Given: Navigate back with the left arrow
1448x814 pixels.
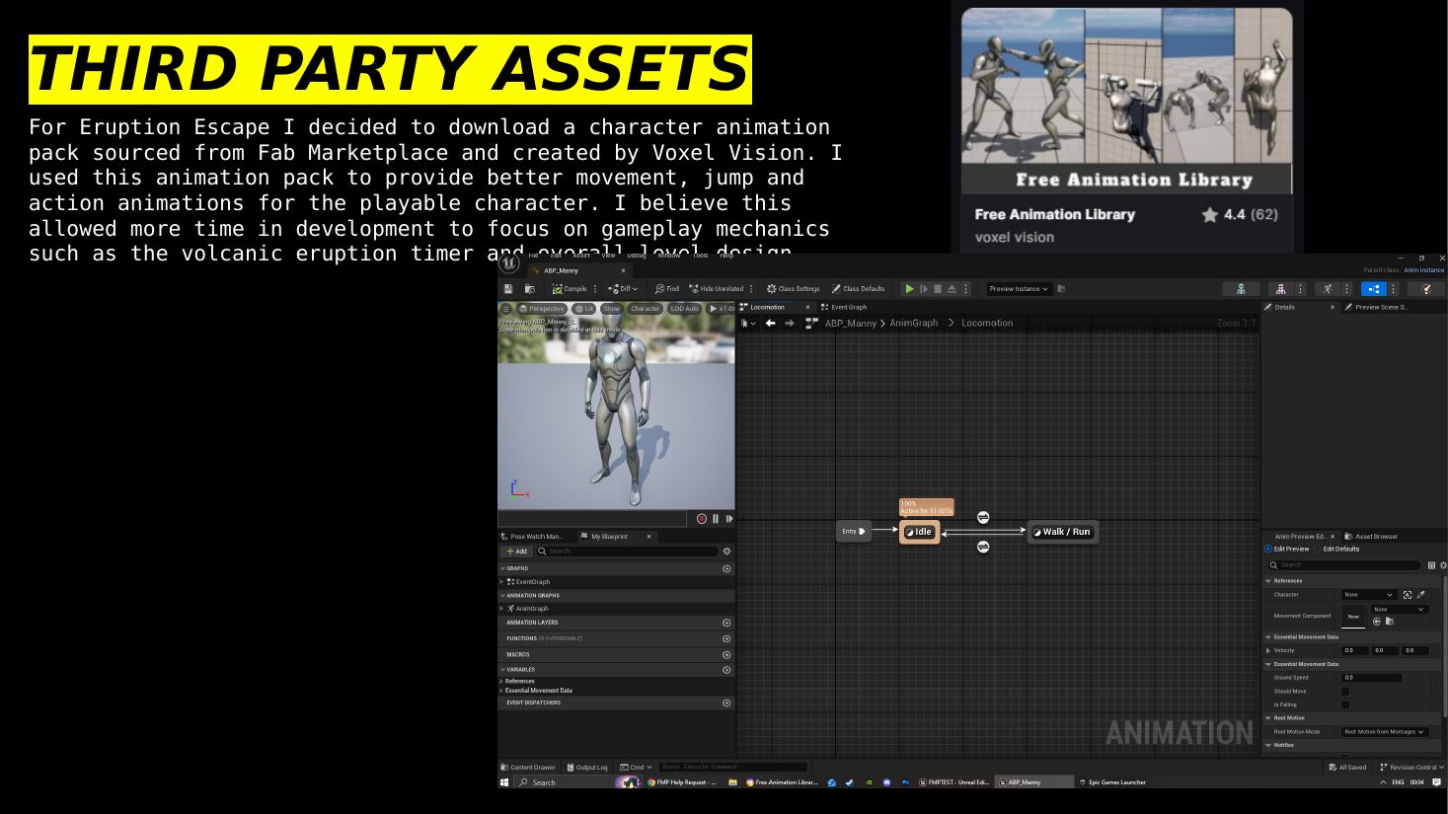Looking at the screenshot, I should tap(771, 324).
